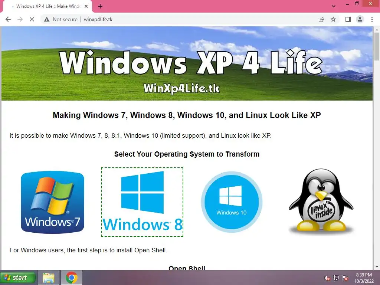Choose the Windows 7 logo
The width and height of the screenshot is (380, 285).
point(53,202)
